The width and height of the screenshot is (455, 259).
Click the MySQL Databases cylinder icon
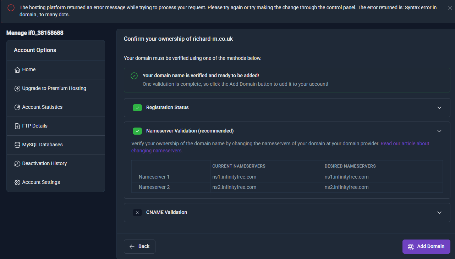pyautogui.click(x=17, y=145)
